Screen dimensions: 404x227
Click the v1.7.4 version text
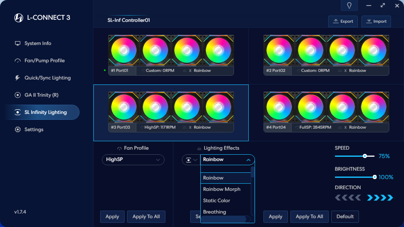coord(20,212)
